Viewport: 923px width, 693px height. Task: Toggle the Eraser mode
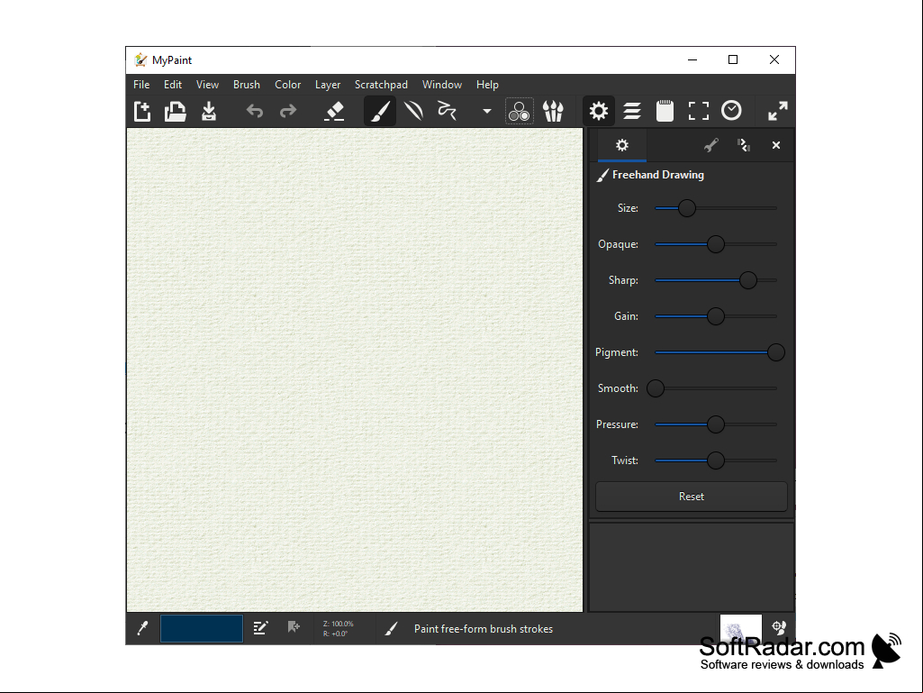click(x=334, y=111)
